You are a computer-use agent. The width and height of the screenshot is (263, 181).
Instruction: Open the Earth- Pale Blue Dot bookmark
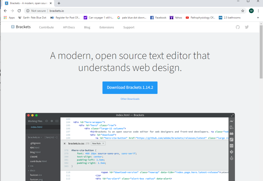click(32, 17)
